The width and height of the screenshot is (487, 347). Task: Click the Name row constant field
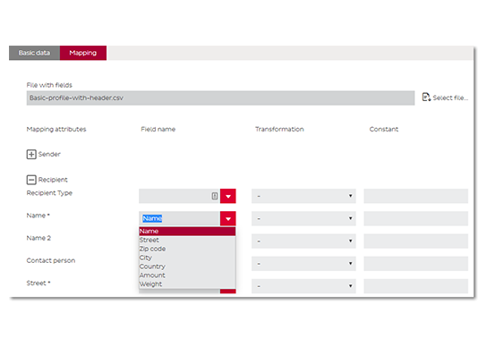tap(416, 218)
